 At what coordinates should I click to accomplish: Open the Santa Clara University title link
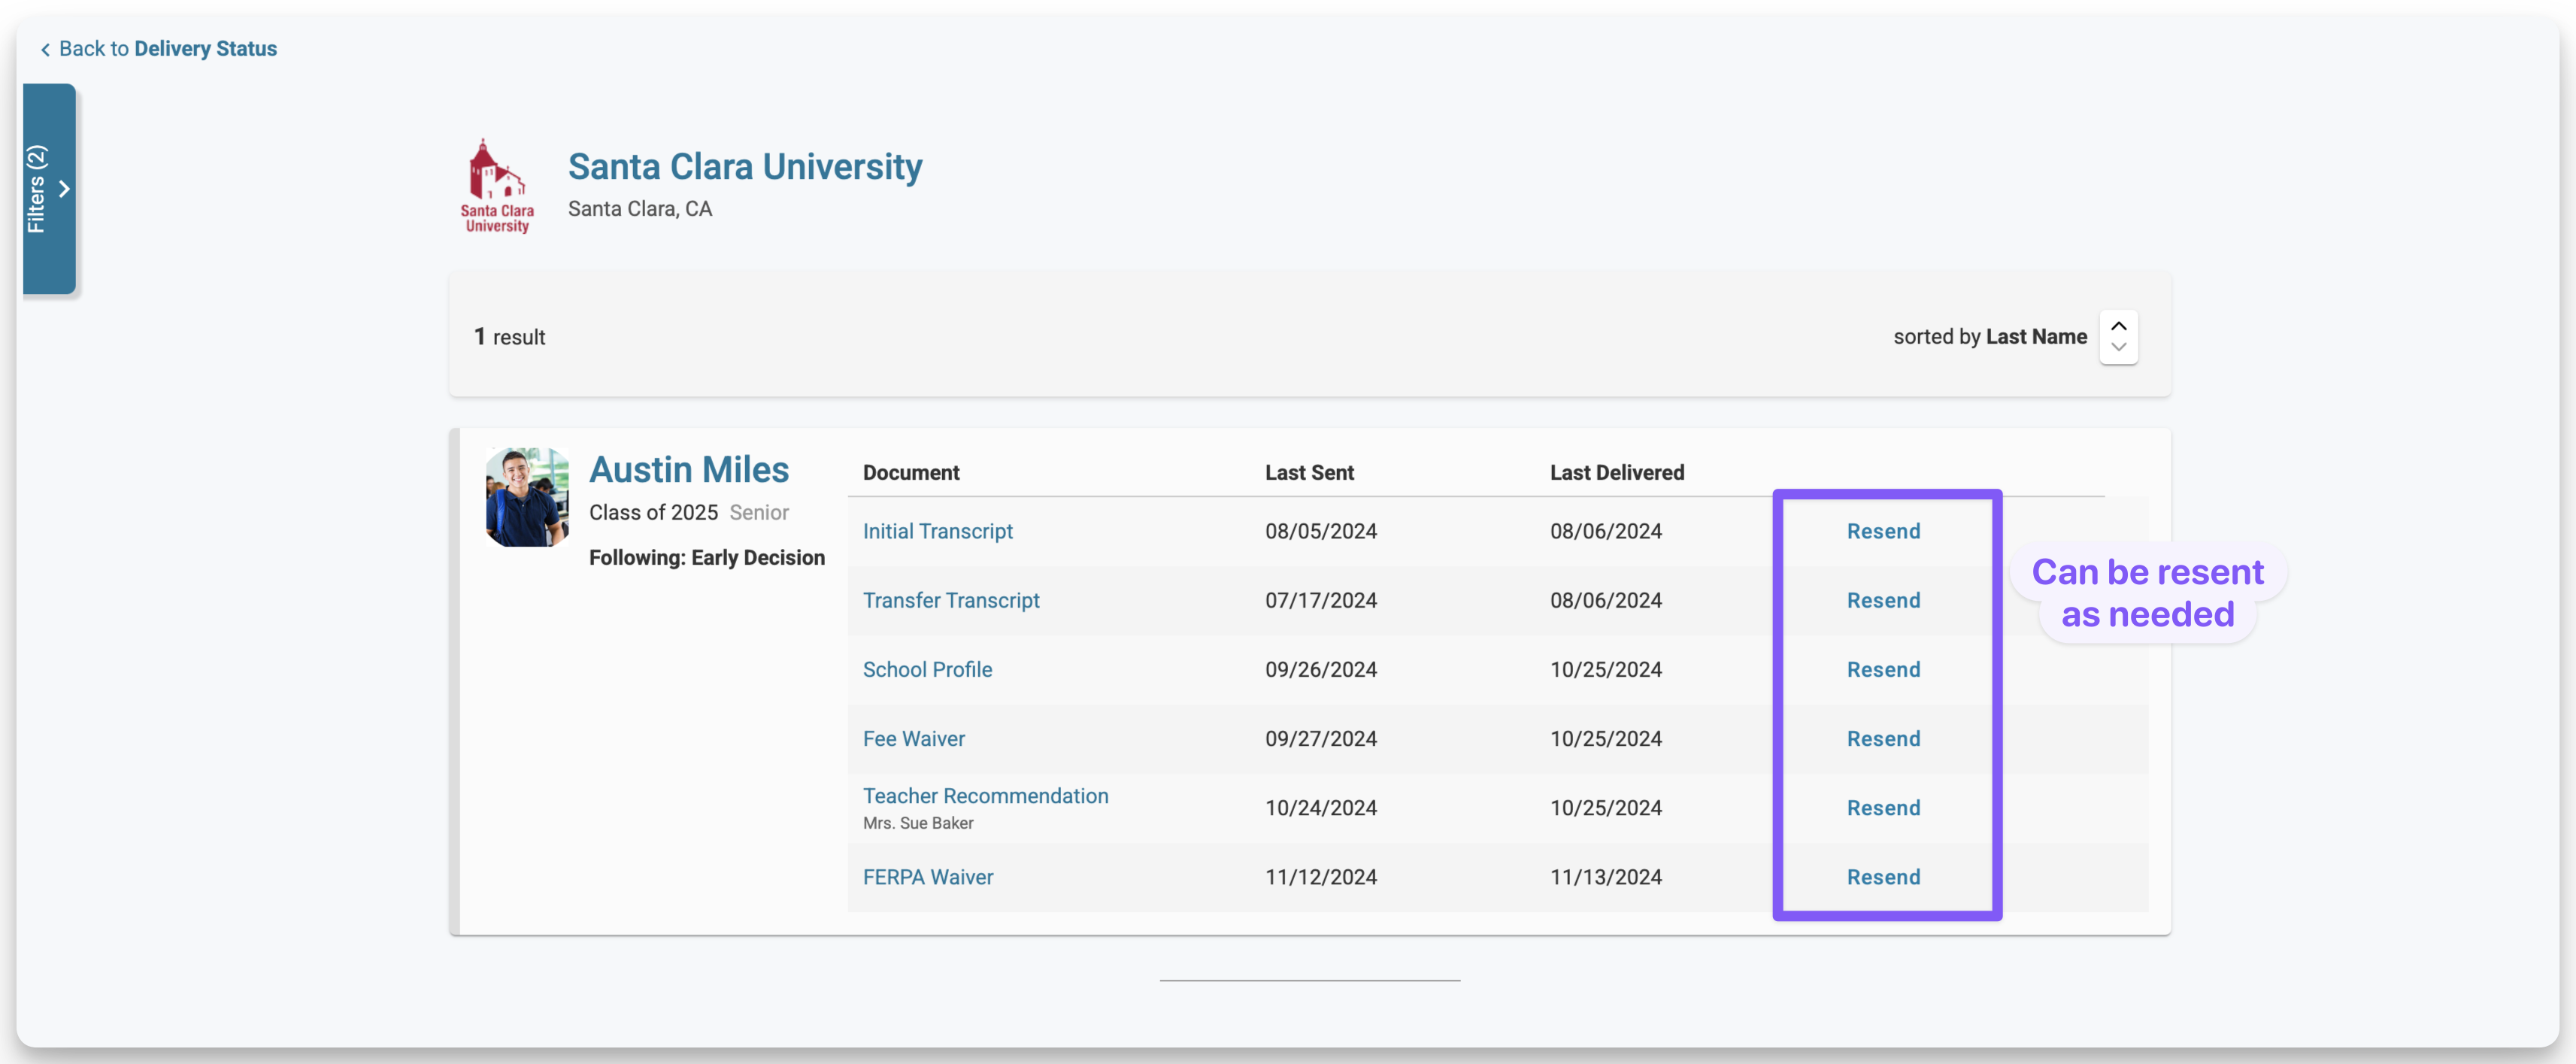745,166
